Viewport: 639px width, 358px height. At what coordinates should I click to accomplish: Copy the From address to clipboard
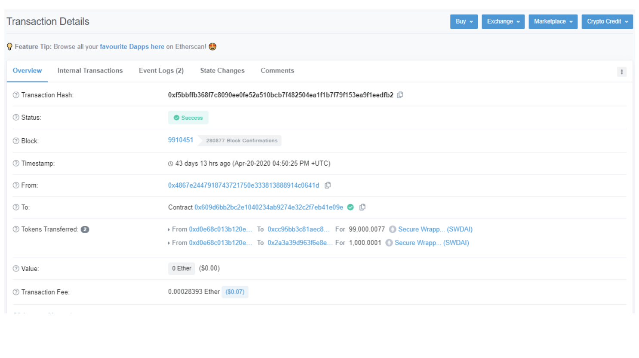(x=328, y=185)
